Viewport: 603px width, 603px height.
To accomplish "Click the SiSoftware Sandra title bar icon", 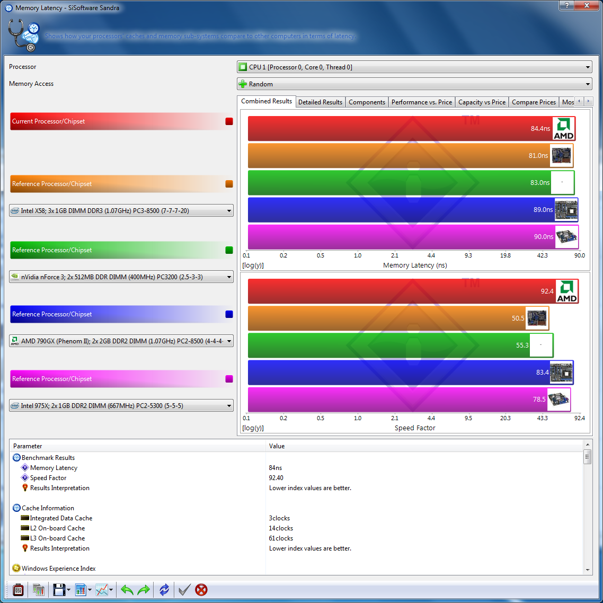I will pyautogui.click(x=8, y=8).
